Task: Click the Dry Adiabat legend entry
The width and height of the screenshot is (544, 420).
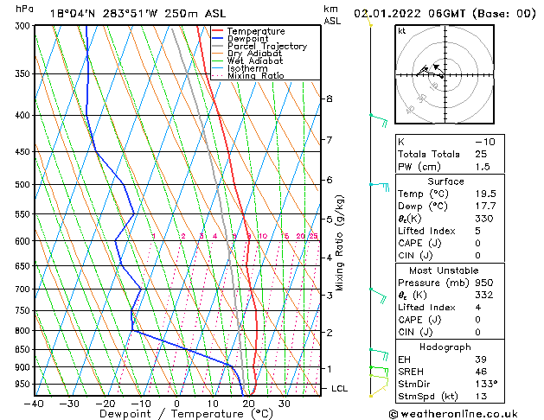Action: (246, 54)
